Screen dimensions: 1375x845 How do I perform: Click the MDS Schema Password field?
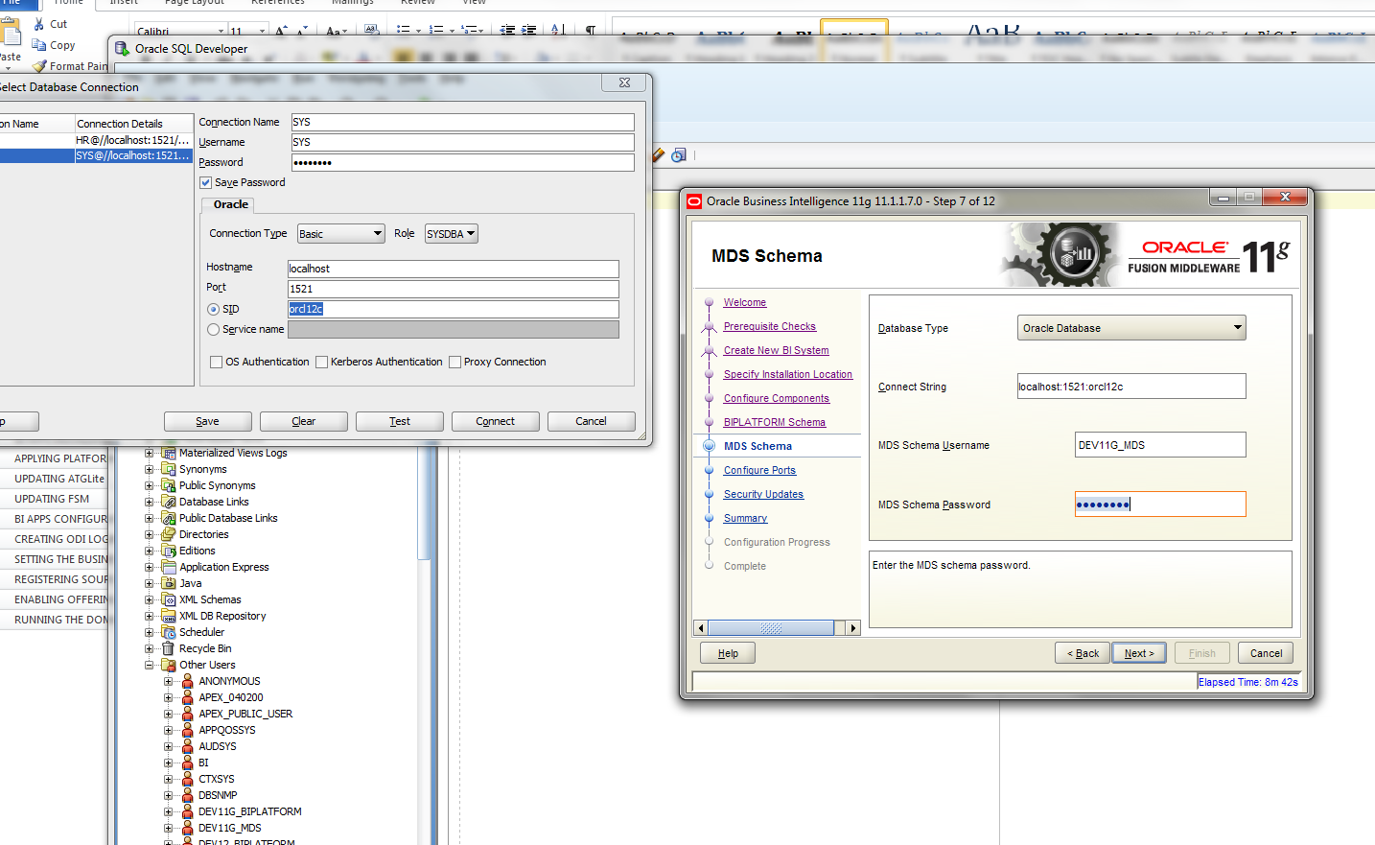[x=1160, y=504]
